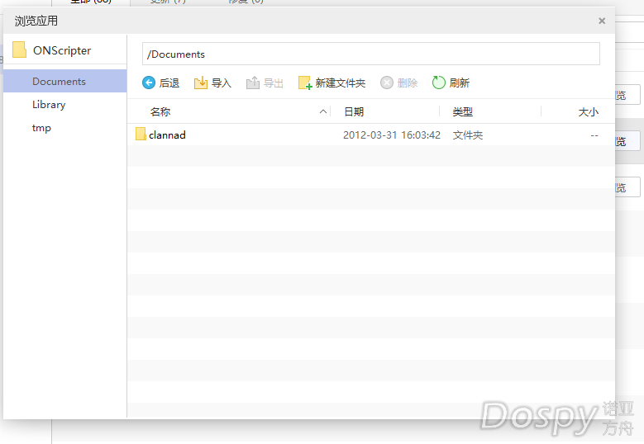The width and height of the screenshot is (644, 444).
Task: Close the 浏览应用 dialog
Action: [602, 21]
